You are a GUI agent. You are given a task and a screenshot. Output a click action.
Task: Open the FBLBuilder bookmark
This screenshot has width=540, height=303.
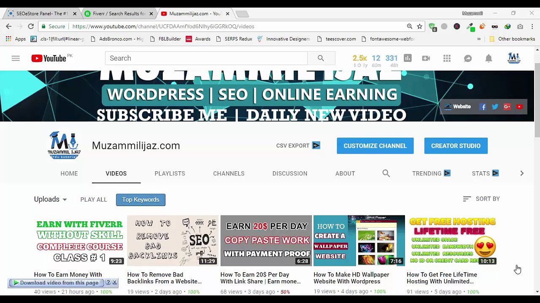(166, 39)
